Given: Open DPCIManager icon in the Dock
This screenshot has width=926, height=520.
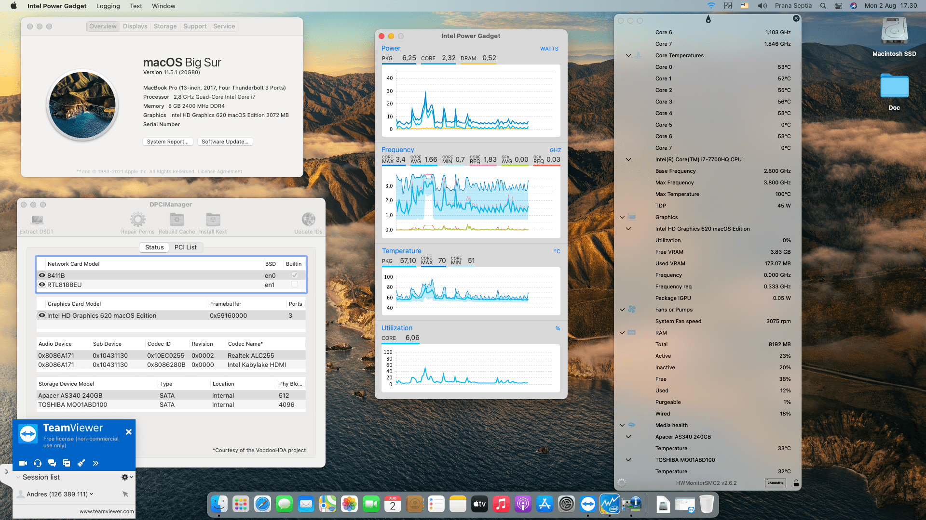Looking at the screenshot, I should point(632,504).
